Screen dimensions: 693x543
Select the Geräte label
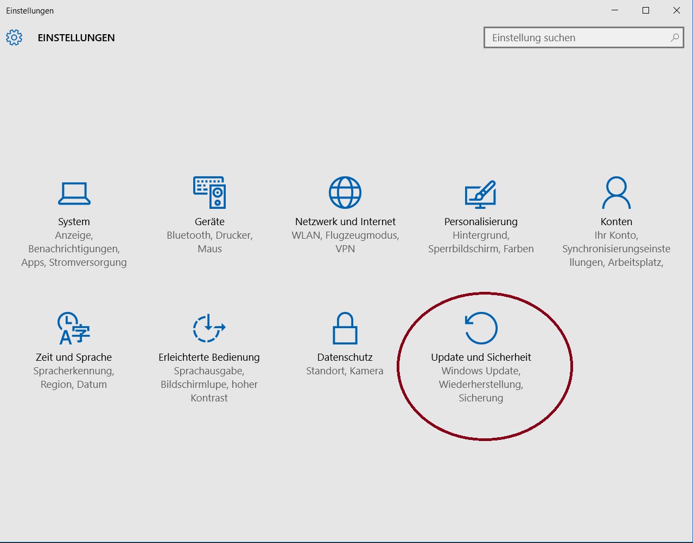pos(209,221)
